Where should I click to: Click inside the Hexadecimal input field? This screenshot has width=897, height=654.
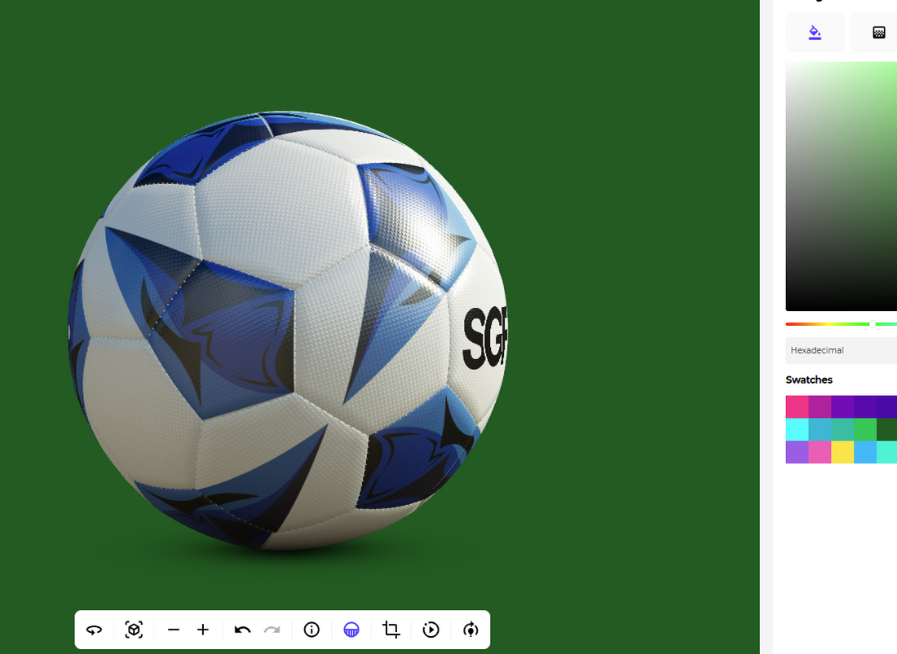point(840,350)
